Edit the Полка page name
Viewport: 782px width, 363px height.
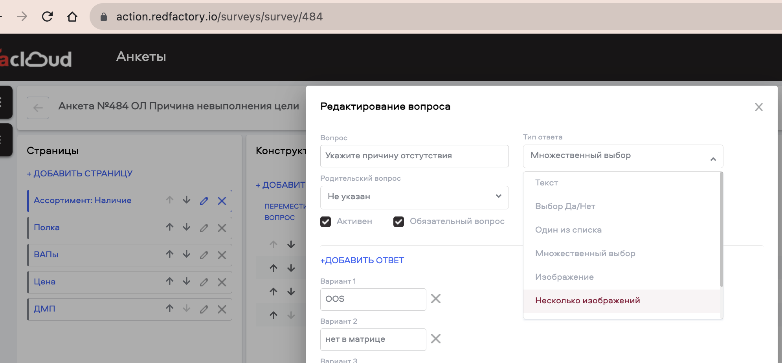204,228
